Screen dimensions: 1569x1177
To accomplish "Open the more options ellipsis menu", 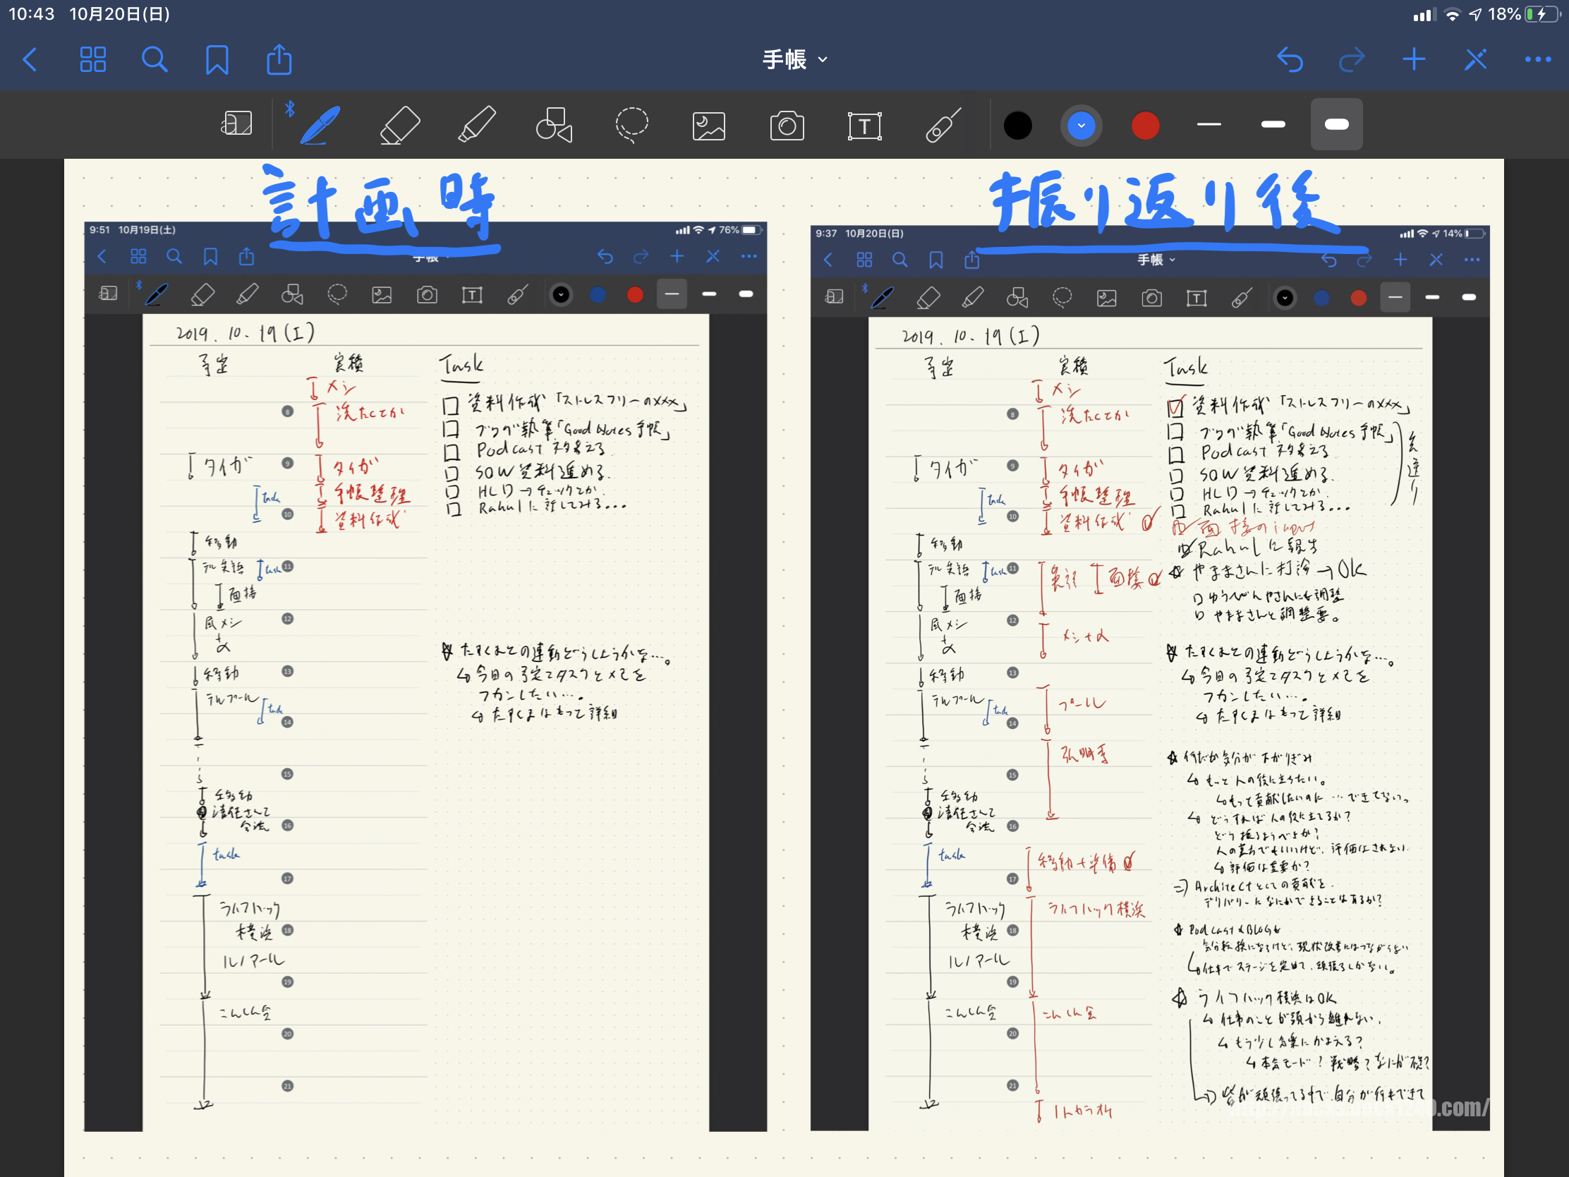I will (1538, 59).
